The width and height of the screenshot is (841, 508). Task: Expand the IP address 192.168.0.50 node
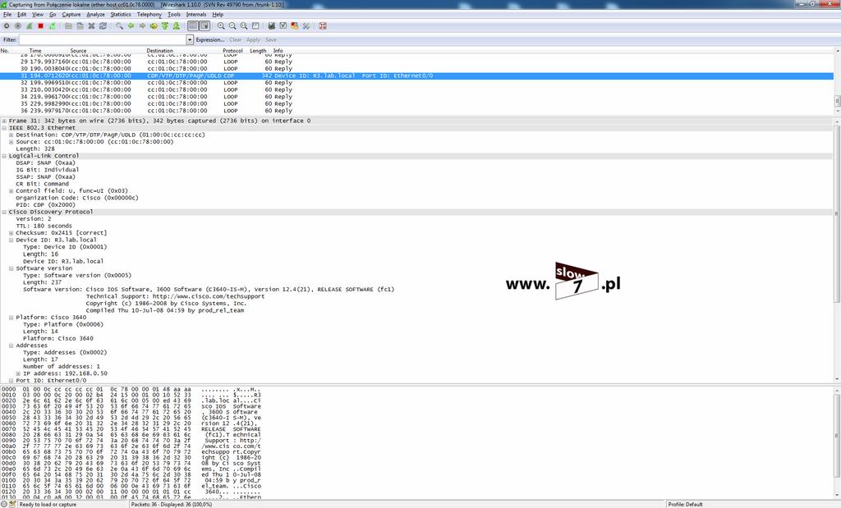coord(18,373)
